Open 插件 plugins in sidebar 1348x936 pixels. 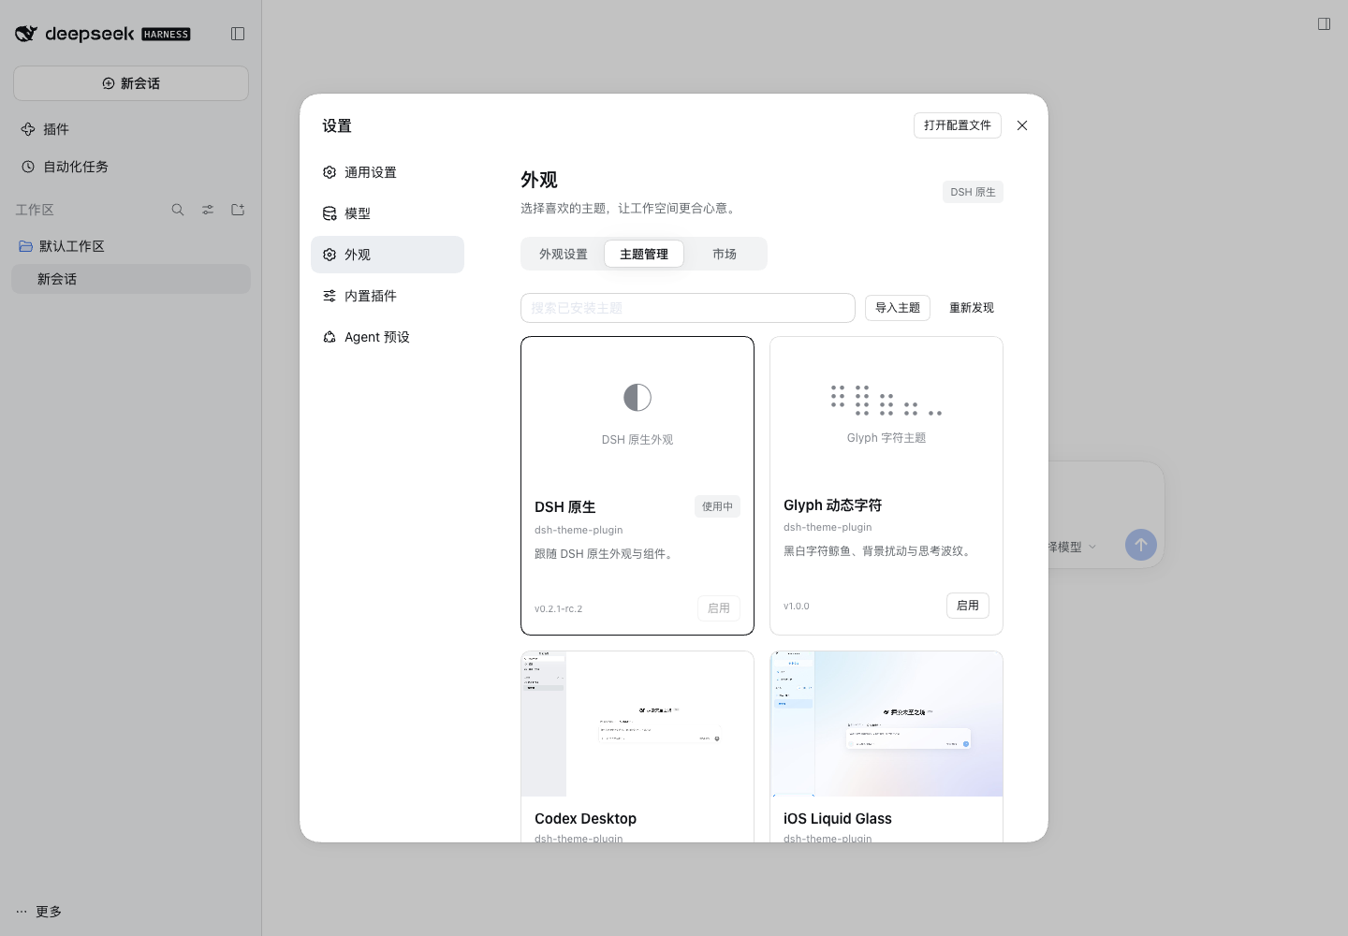pyautogui.click(x=131, y=129)
